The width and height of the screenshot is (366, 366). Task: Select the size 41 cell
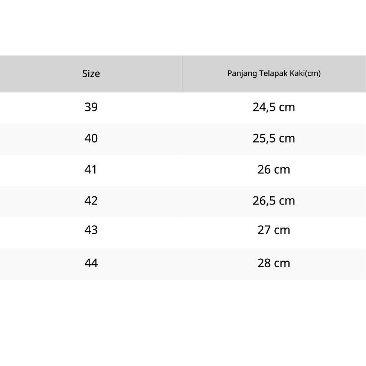point(91,170)
